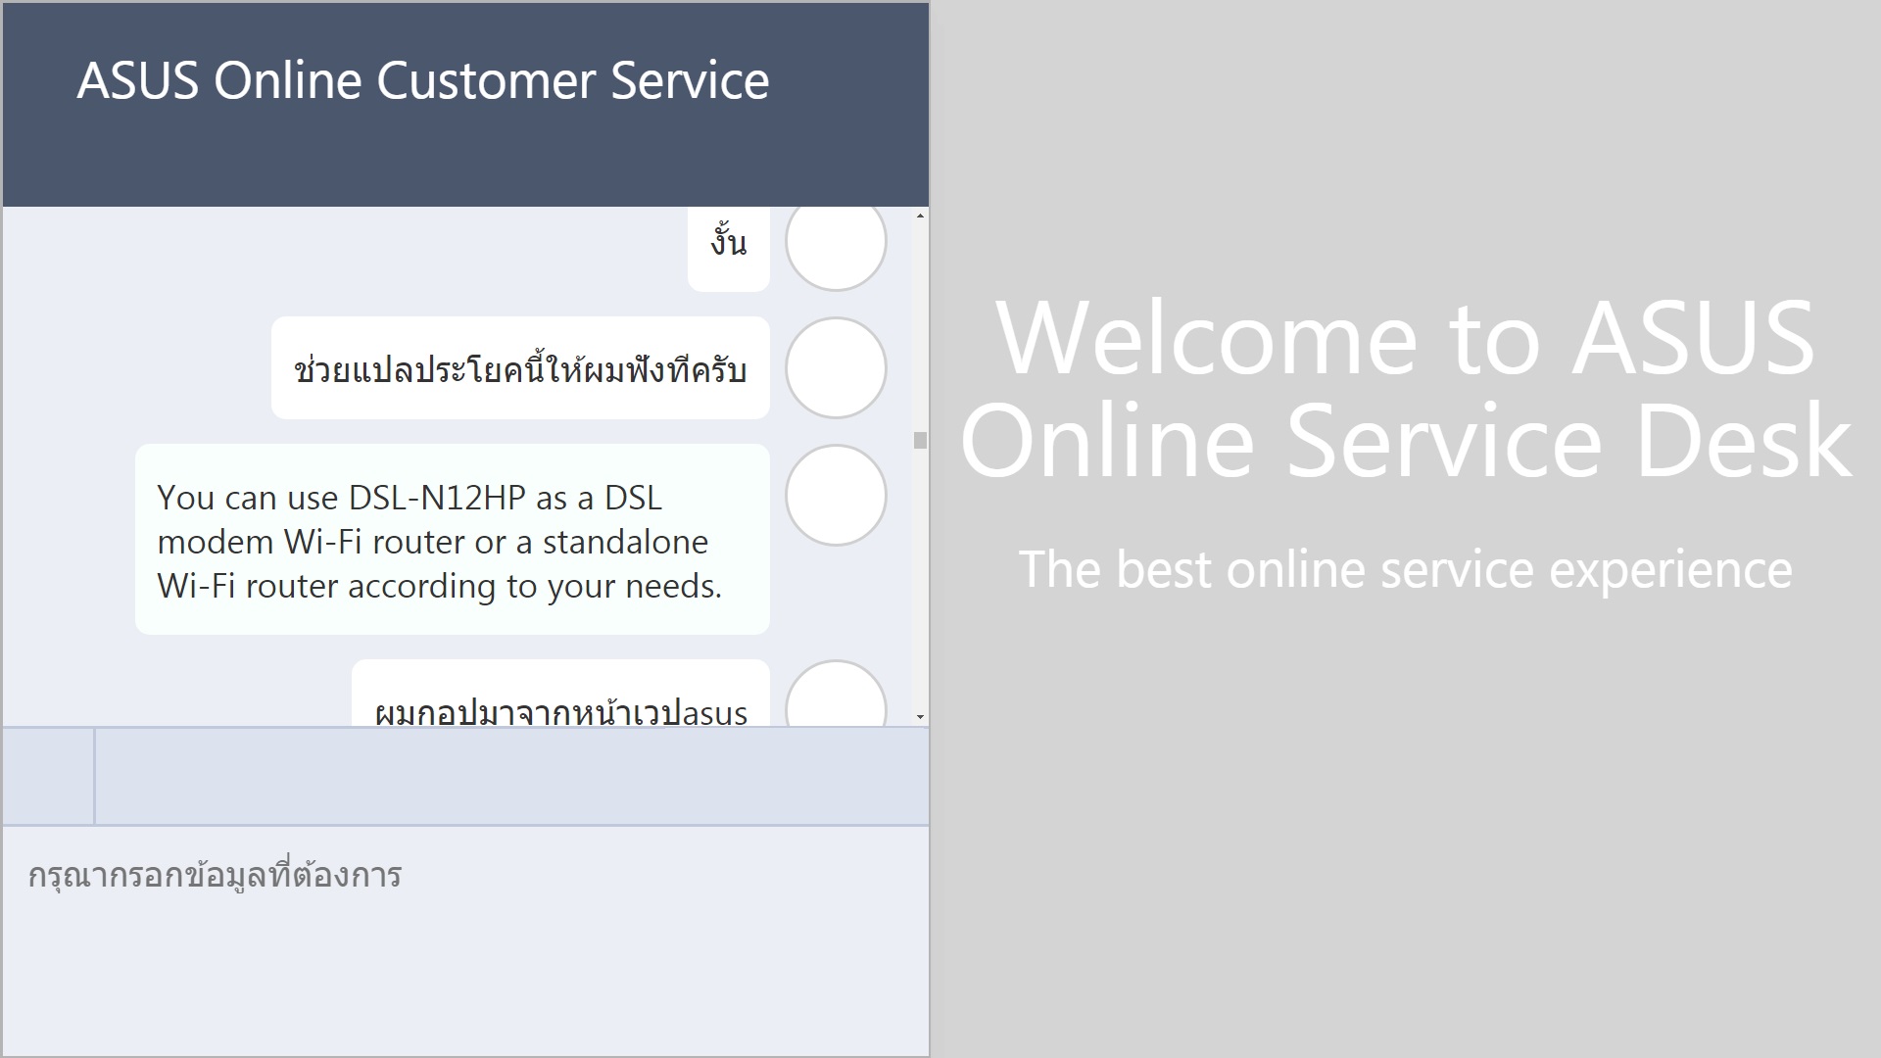Click the small blank box left of the toolbar
The width and height of the screenshot is (1881, 1058).
point(48,776)
